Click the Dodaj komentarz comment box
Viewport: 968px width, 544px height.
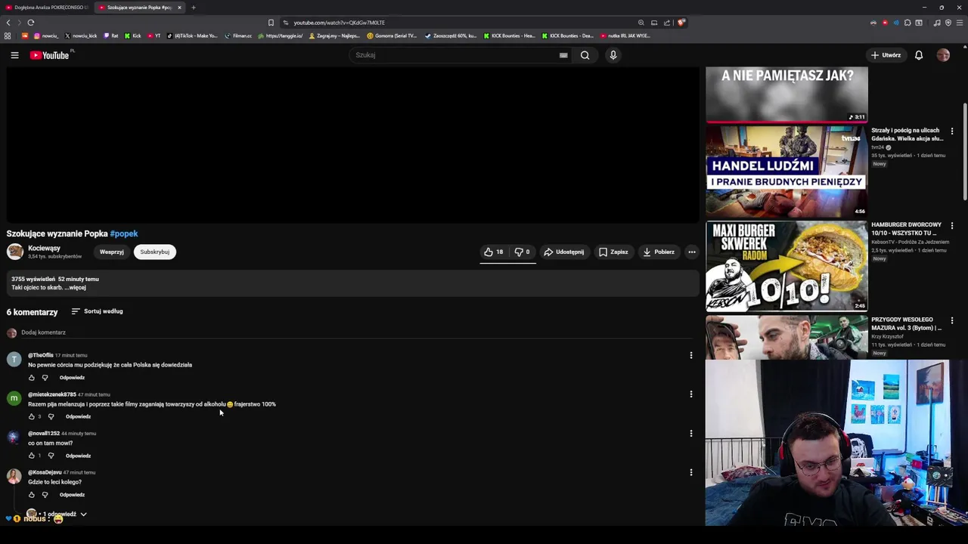tap(355, 332)
